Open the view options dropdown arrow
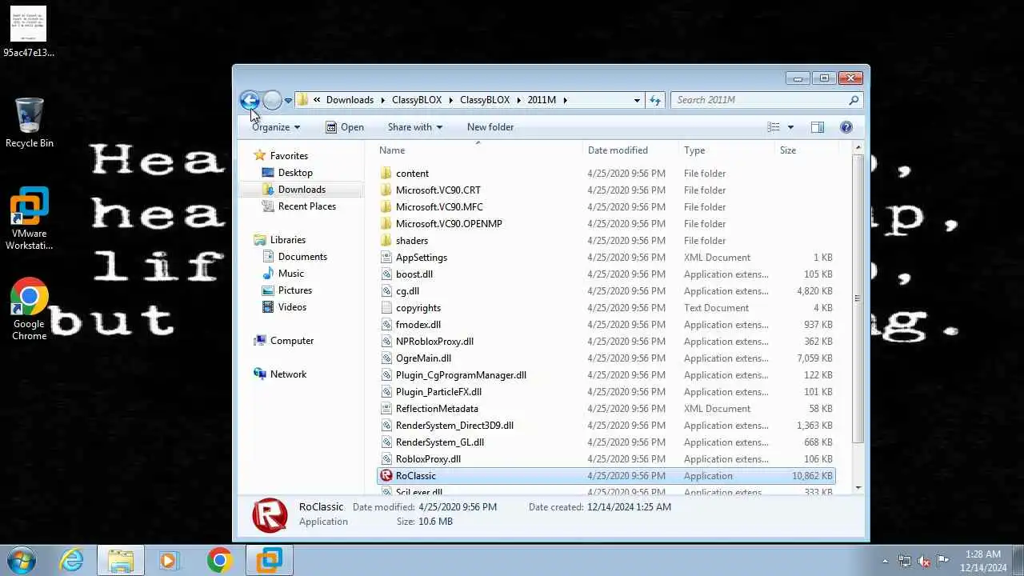Viewport: 1024px width, 576px height. 790,127
